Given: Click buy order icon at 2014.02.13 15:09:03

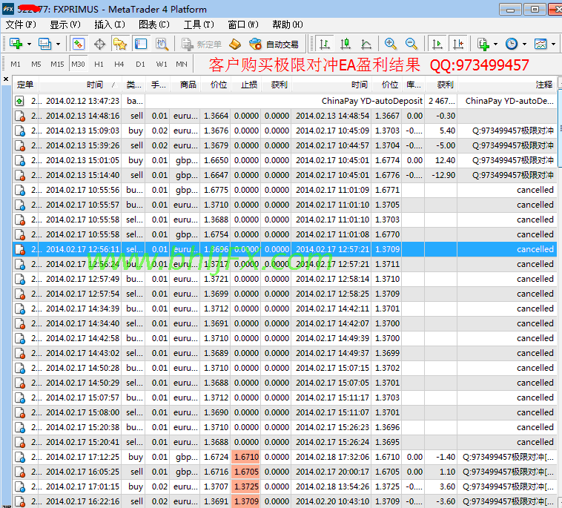Looking at the screenshot, I should tap(20, 131).
